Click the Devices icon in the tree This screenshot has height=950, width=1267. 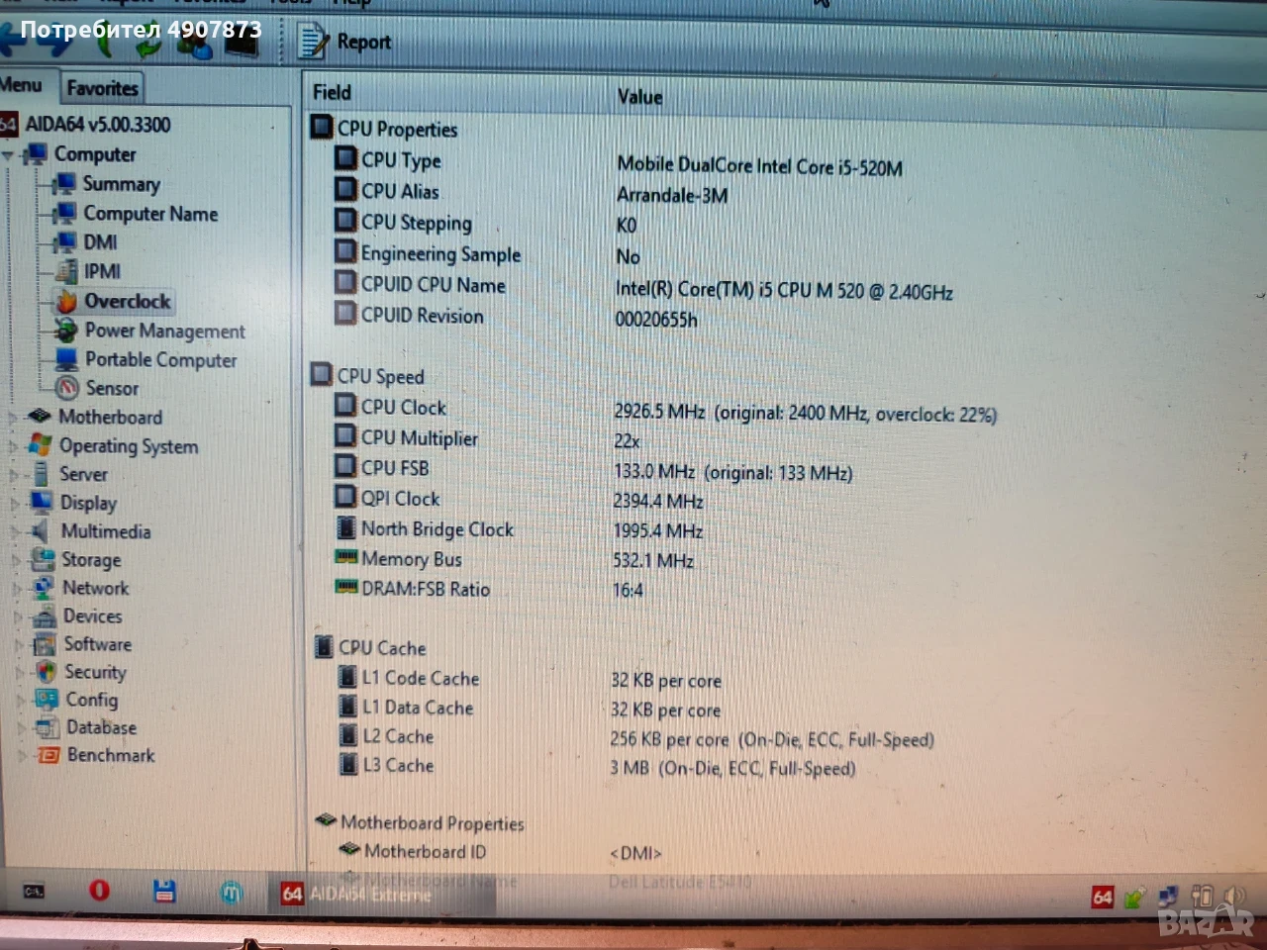pos(45,617)
